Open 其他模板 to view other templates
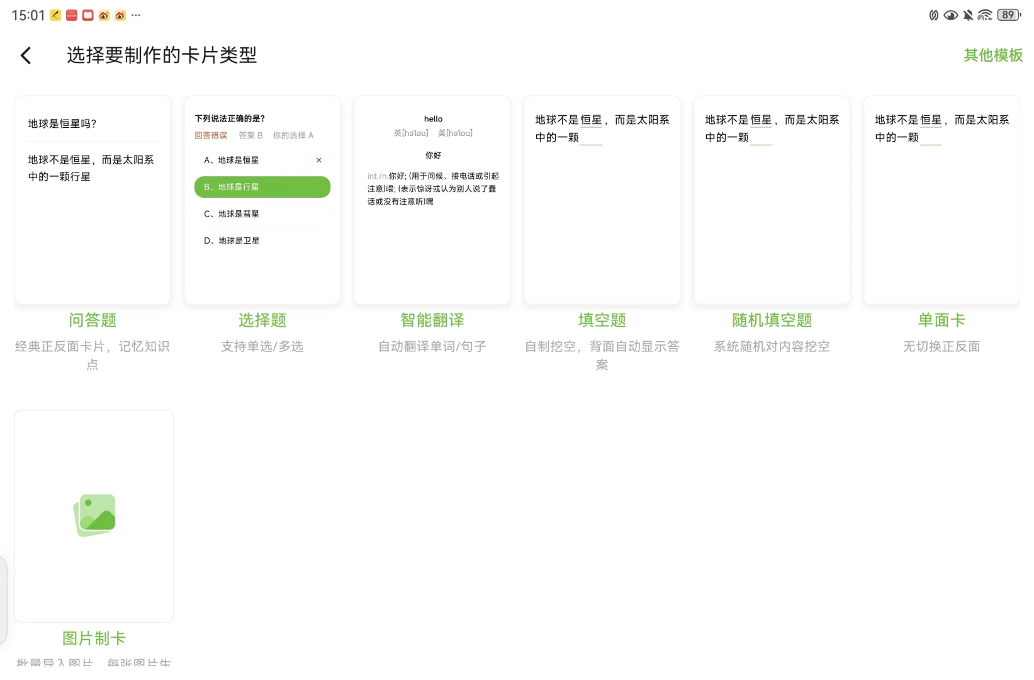The image size is (1034, 680). click(x=992, y=55)
